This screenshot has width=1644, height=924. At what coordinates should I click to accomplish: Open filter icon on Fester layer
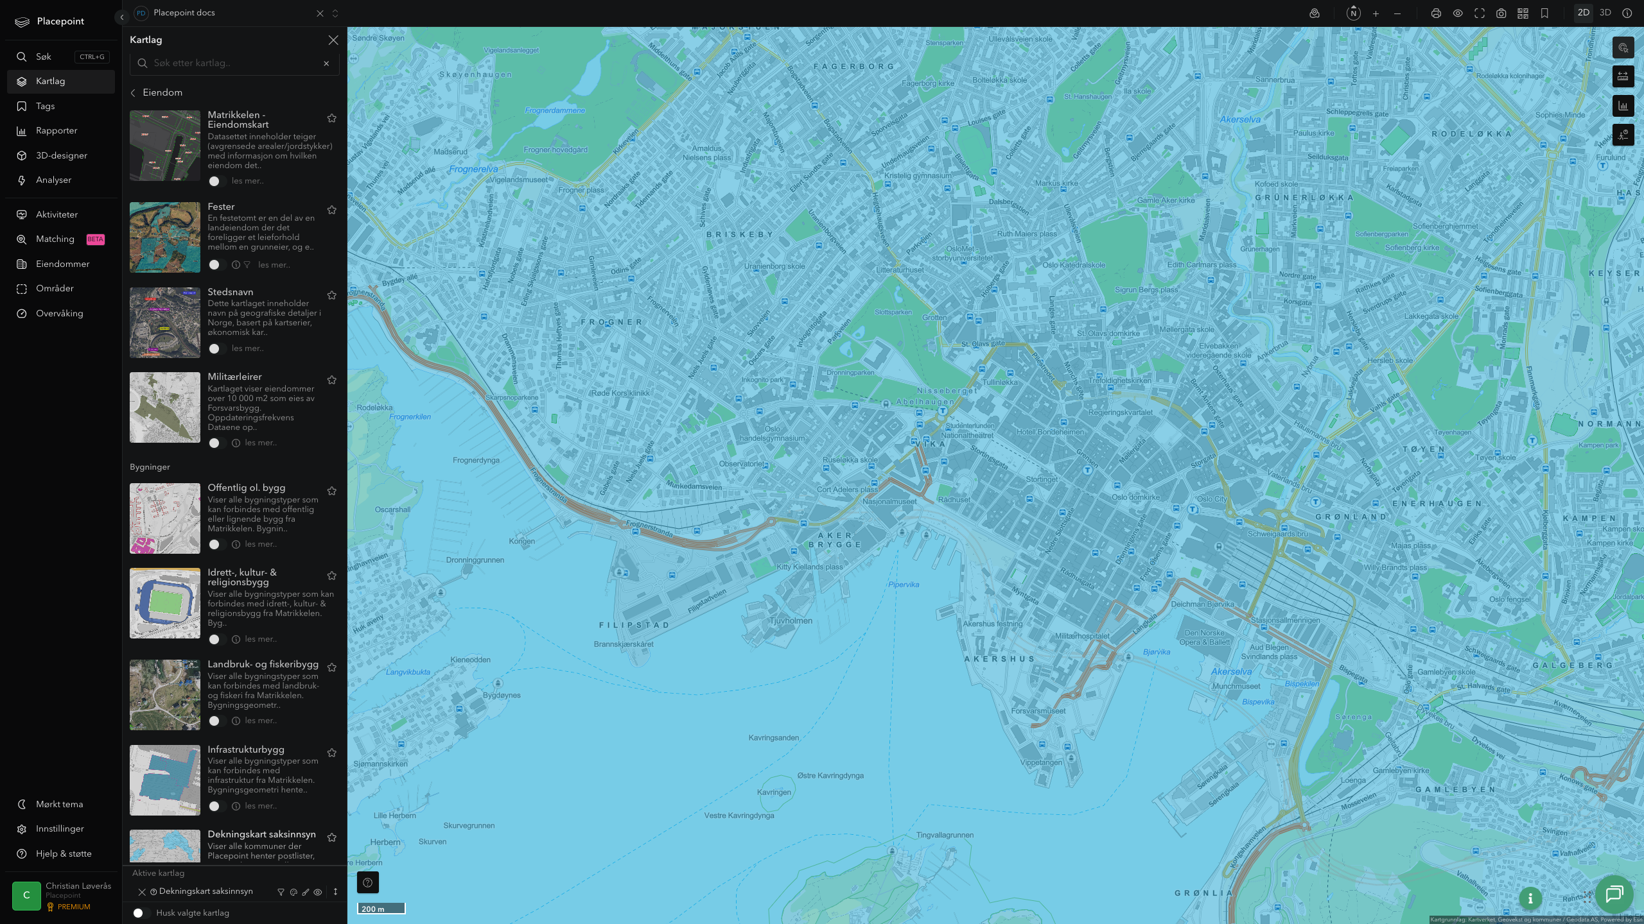point(247,265)
